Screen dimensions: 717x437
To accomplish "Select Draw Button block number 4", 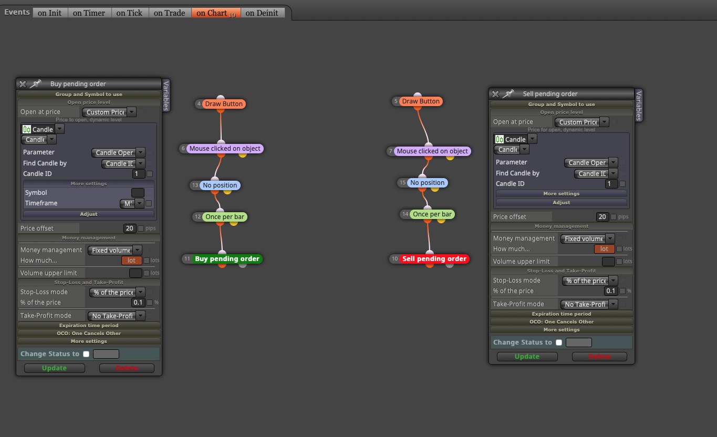I will 224,104.
